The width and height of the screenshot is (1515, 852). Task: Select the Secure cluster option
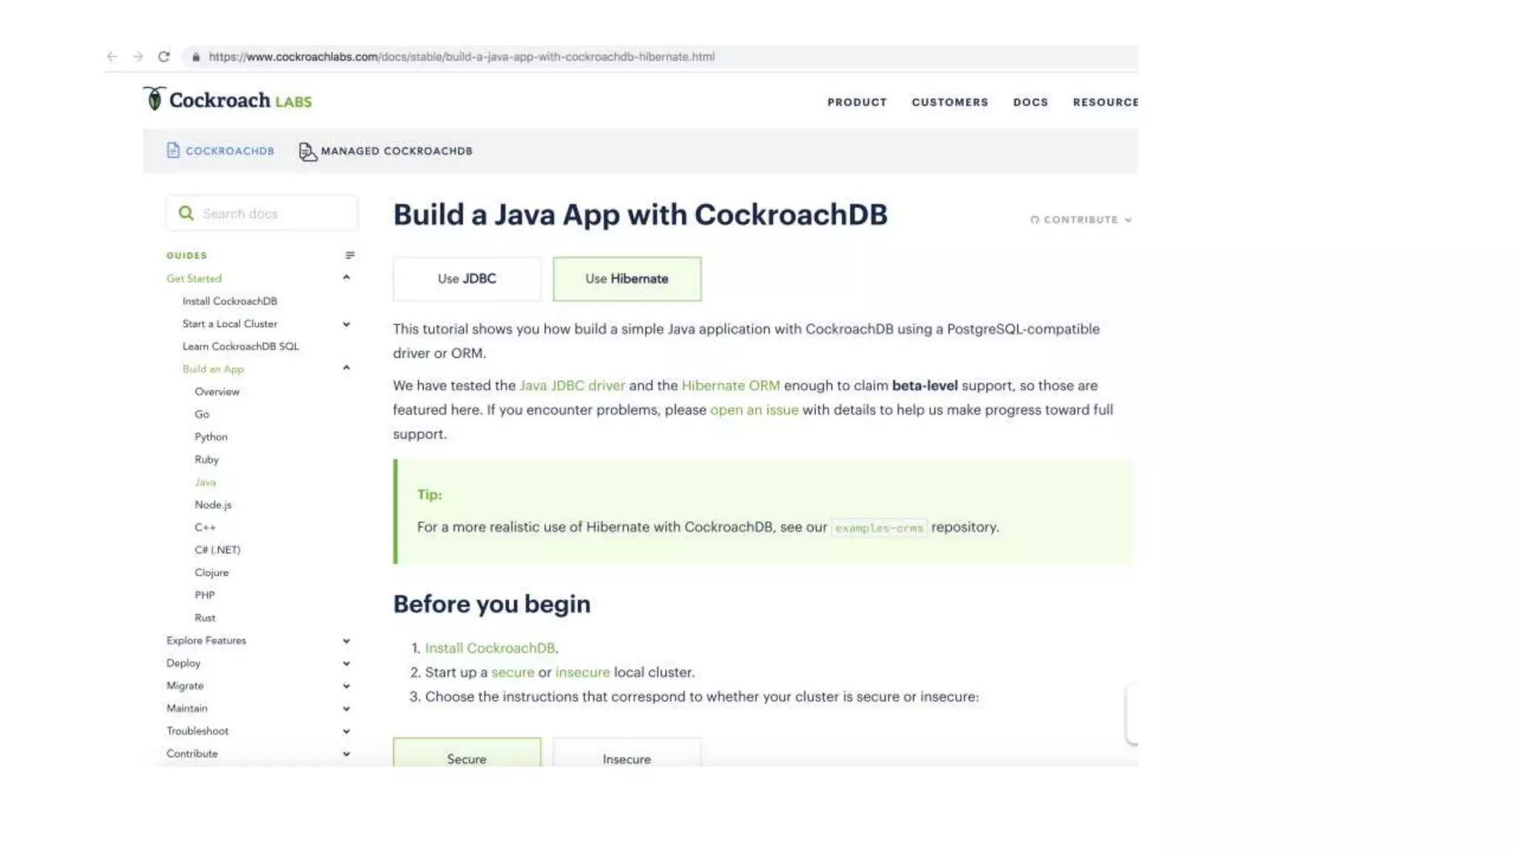pyautogui.click(x=467, y=753)
